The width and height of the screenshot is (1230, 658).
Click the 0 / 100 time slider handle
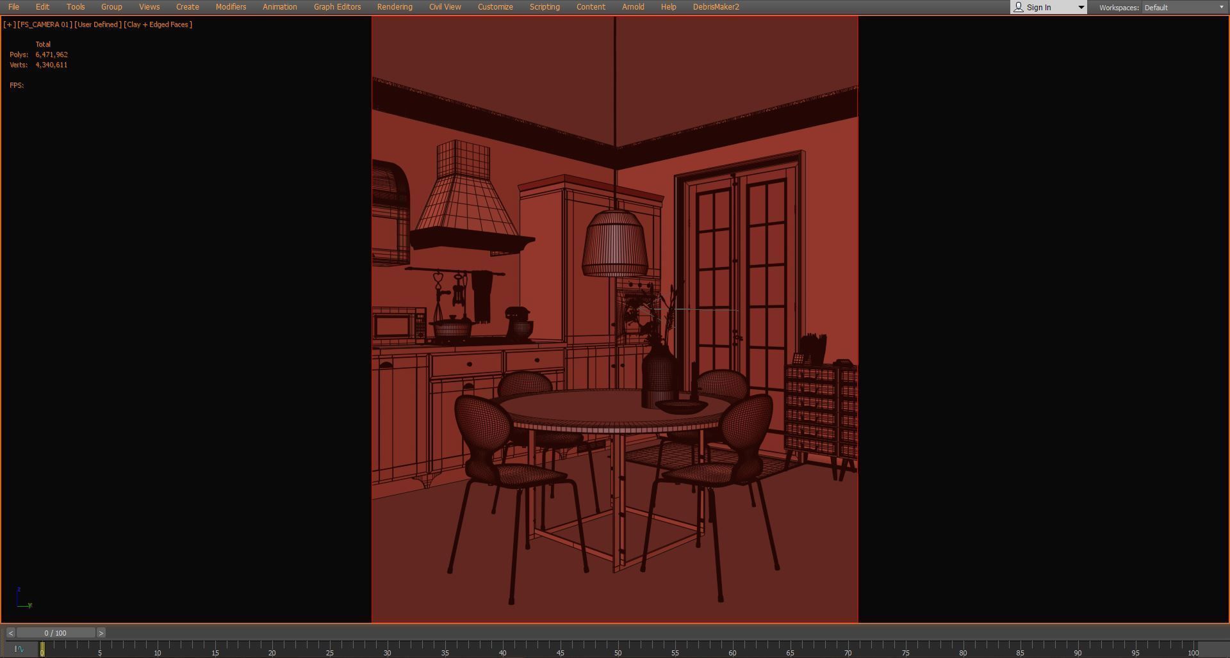pyautogui.click(x=56, y=633)
